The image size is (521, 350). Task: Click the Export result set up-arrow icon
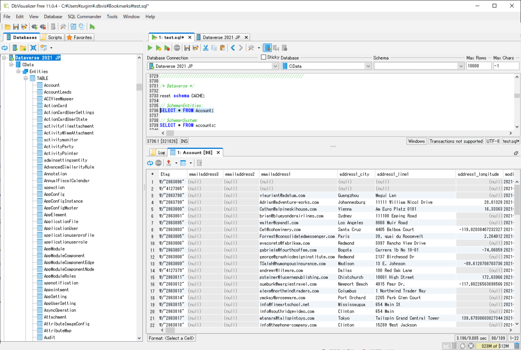tap(169, 162)
